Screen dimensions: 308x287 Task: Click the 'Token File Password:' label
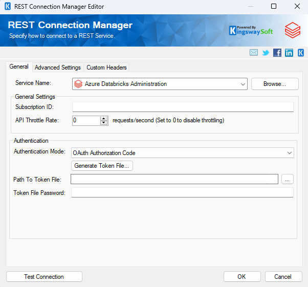(39, 193)
